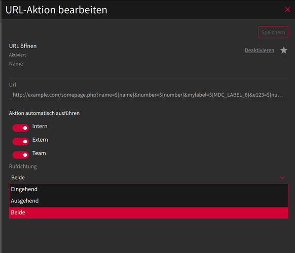The height and width of the screenshot is (253, 295).
Task: Click the Deaktivieren link
Action: pos(259,50)
